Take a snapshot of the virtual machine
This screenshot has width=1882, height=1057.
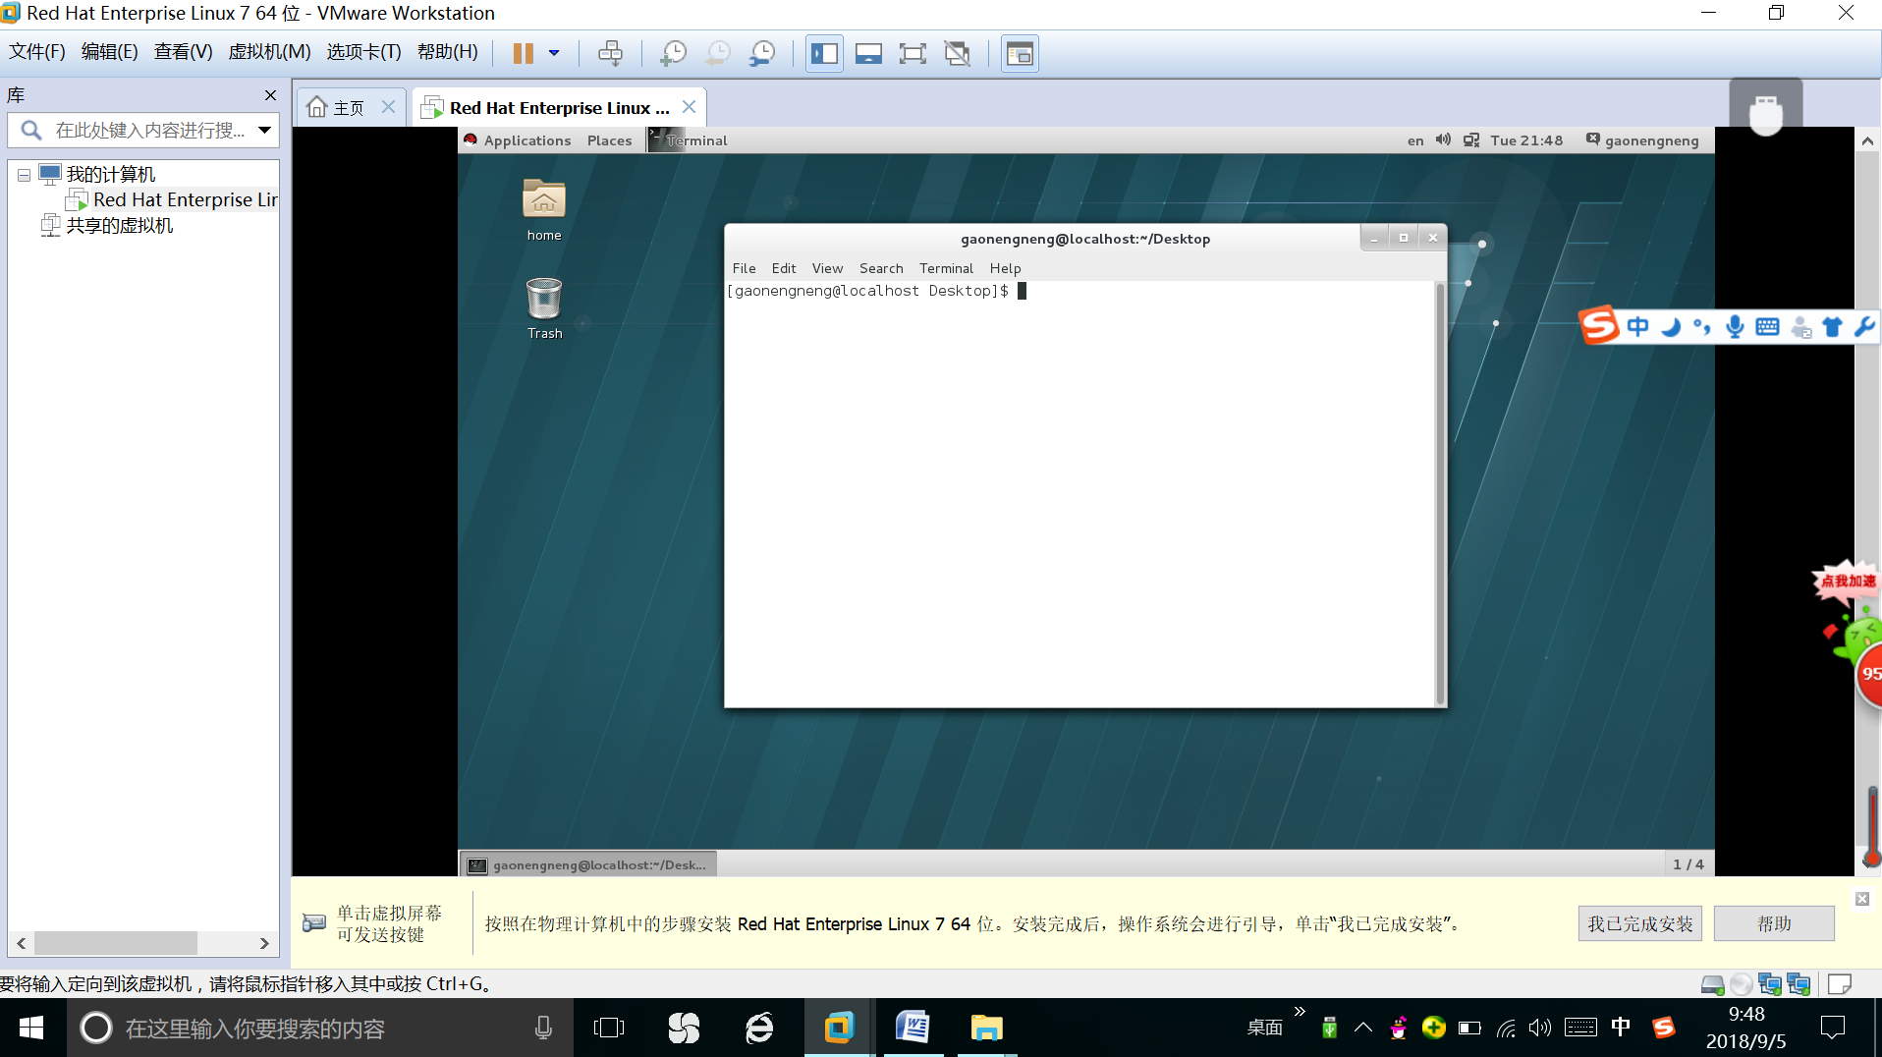coord(673,53)
